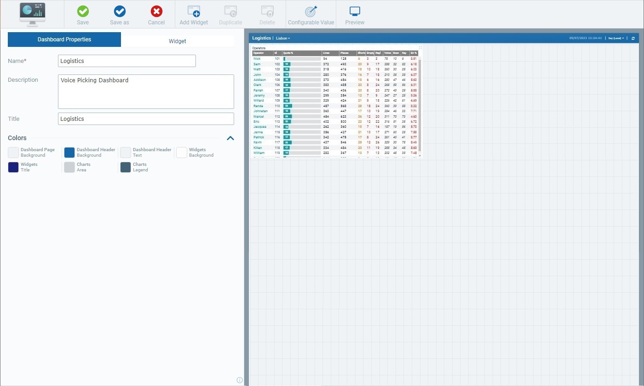Screen dimensions: 644x386
Task: Open Add Widget
Action: click(193, 14)
